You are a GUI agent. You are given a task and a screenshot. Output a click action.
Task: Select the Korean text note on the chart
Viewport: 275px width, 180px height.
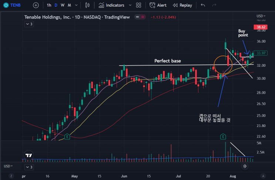pos(215,118)
